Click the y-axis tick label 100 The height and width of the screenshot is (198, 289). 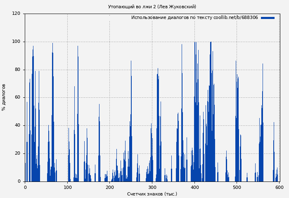pos(16,42)
